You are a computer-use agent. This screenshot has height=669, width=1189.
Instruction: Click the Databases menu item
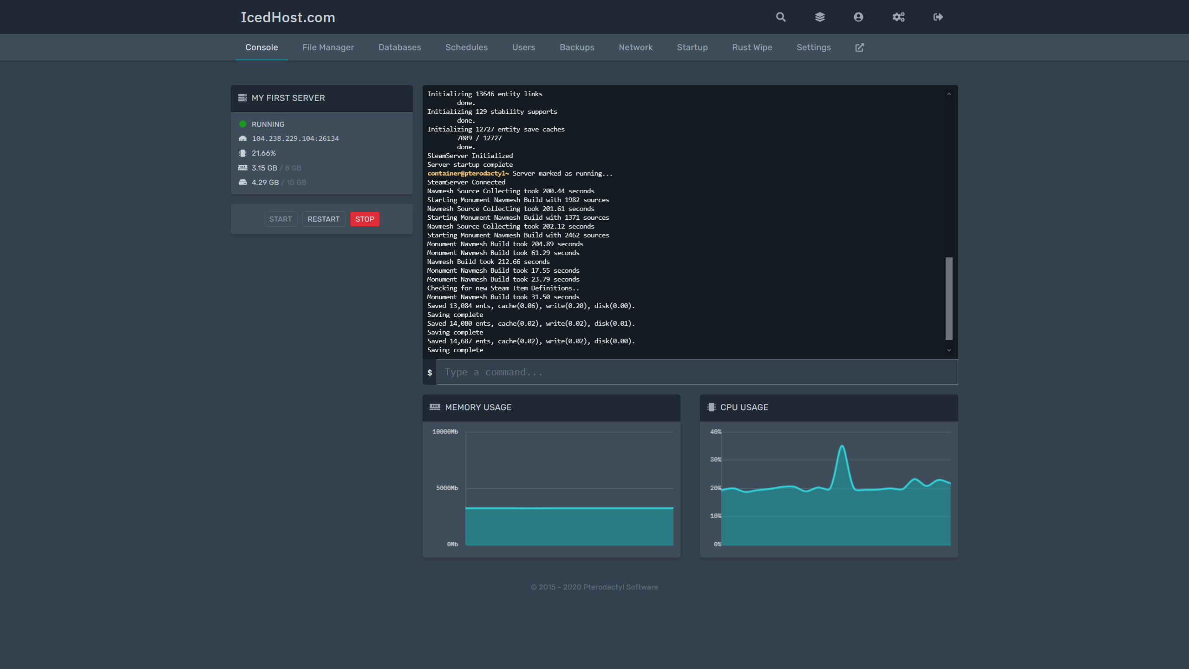point(399,47)
